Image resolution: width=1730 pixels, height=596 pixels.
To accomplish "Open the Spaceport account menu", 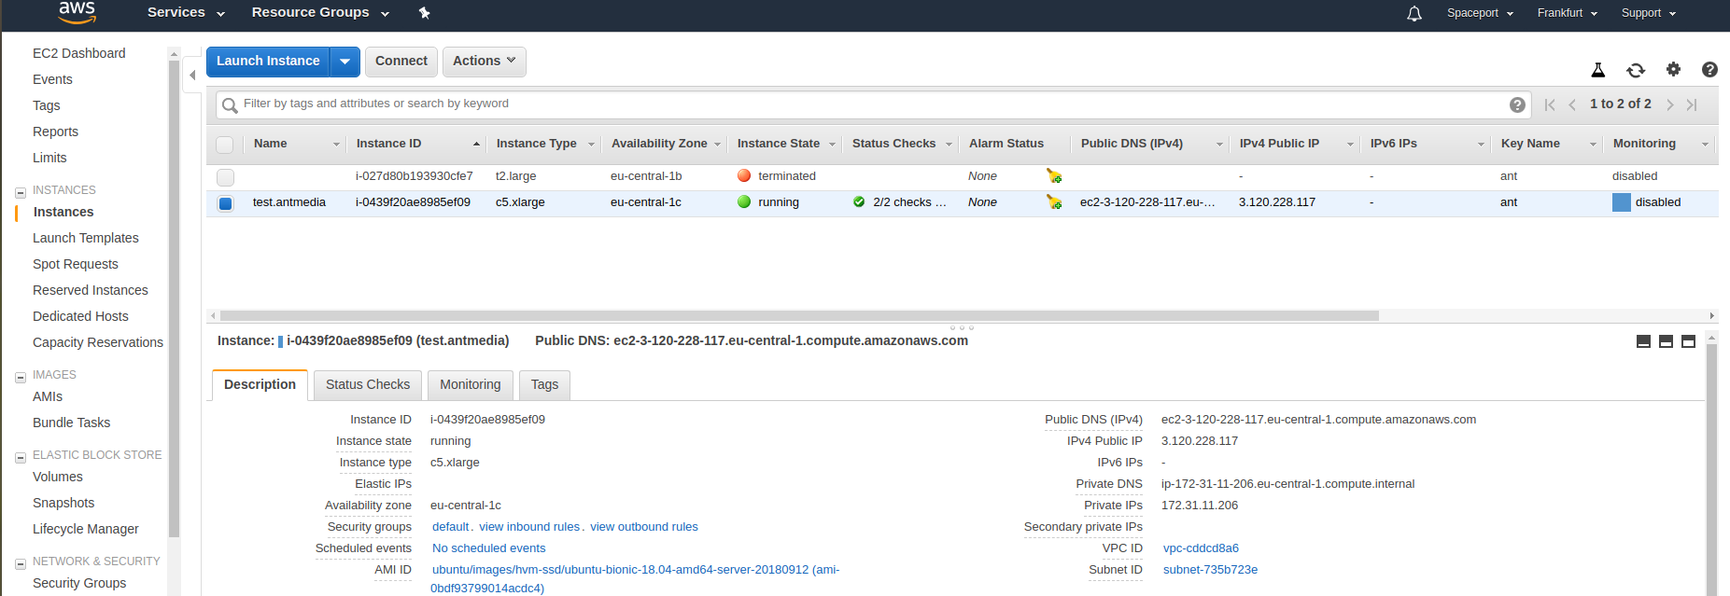I will click(1480, 13).
